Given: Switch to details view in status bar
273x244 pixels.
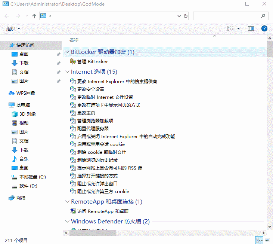Looking at the screenshot, I should (259, 240).
